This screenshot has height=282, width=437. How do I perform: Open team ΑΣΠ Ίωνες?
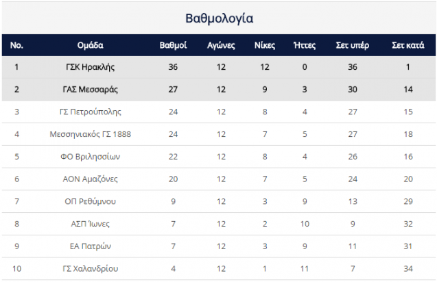91,224
